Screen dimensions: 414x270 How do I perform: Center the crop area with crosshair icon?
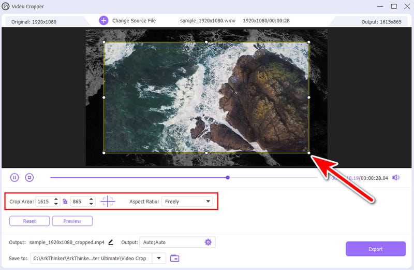[108, 201]
